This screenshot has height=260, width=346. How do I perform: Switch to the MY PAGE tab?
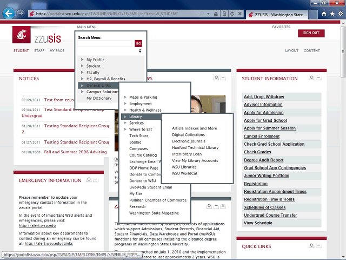click(x=57, y=50)
